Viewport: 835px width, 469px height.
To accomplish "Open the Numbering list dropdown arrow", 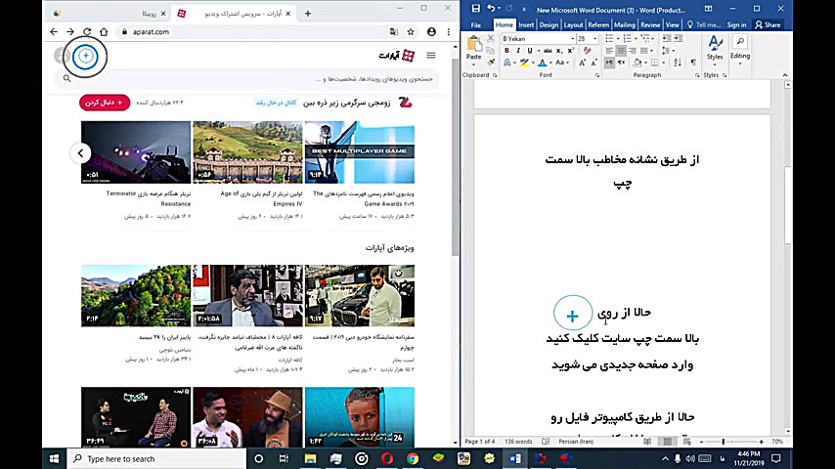I will pyautogui.click(x=636, y=39).
